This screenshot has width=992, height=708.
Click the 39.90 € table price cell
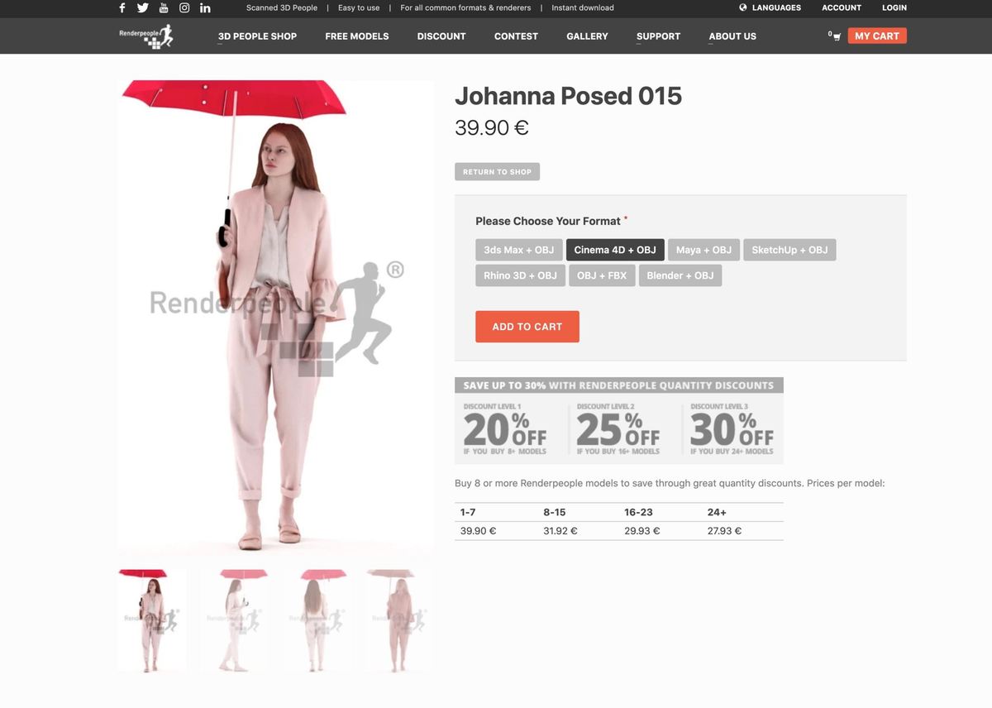(x=478, y=531)
